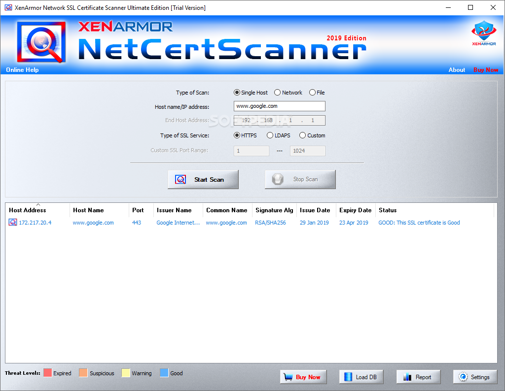Sort results by Host Address column
The image size is (505, 391).
click(37, 210)
